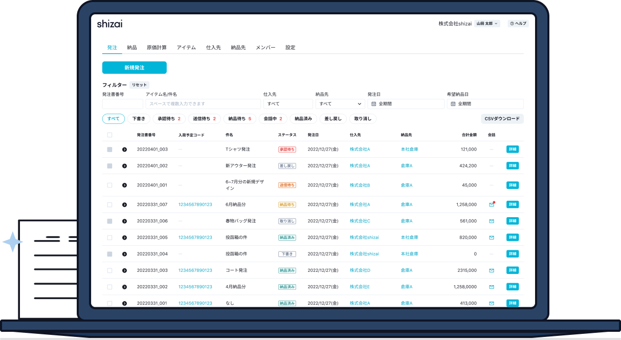Switch to the 納品 tab
This screenshot has width=621, height=340.
132,48
